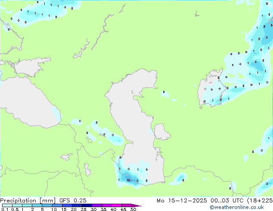Click the 15–20 mm legend color box
The width and height of the screenshot is (273, 211).
(x=67, y=205)
